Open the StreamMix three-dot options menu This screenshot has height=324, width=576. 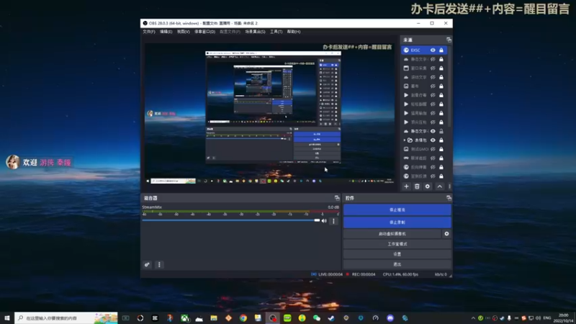tap(333, 221)
